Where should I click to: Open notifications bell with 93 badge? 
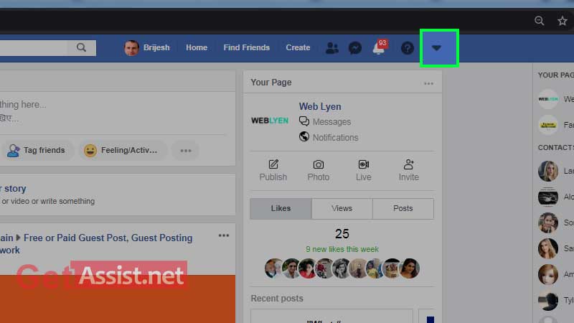380,47
